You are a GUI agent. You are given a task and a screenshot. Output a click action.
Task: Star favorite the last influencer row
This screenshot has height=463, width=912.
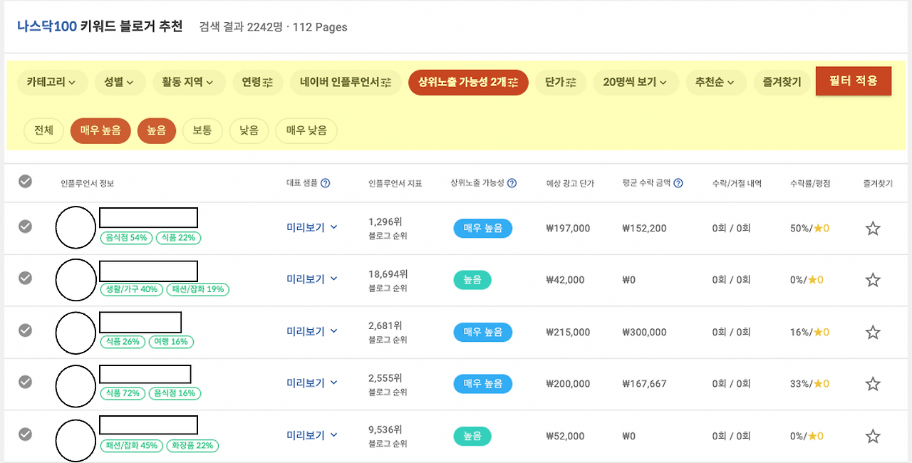[x=872, y=435]
